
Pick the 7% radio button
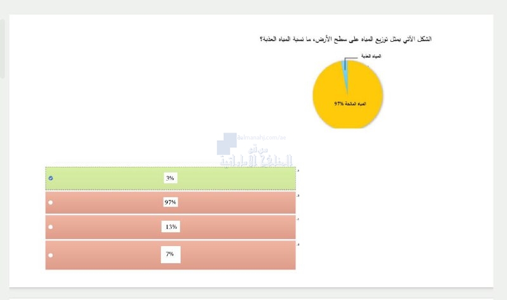51,255
